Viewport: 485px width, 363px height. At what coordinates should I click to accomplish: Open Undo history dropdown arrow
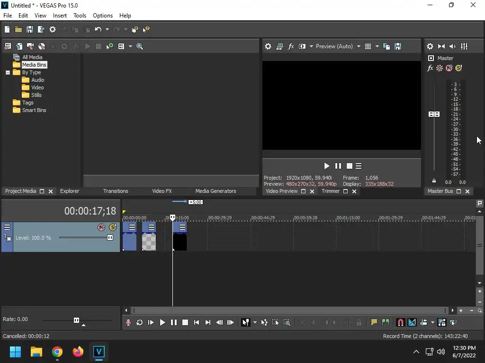107,29
